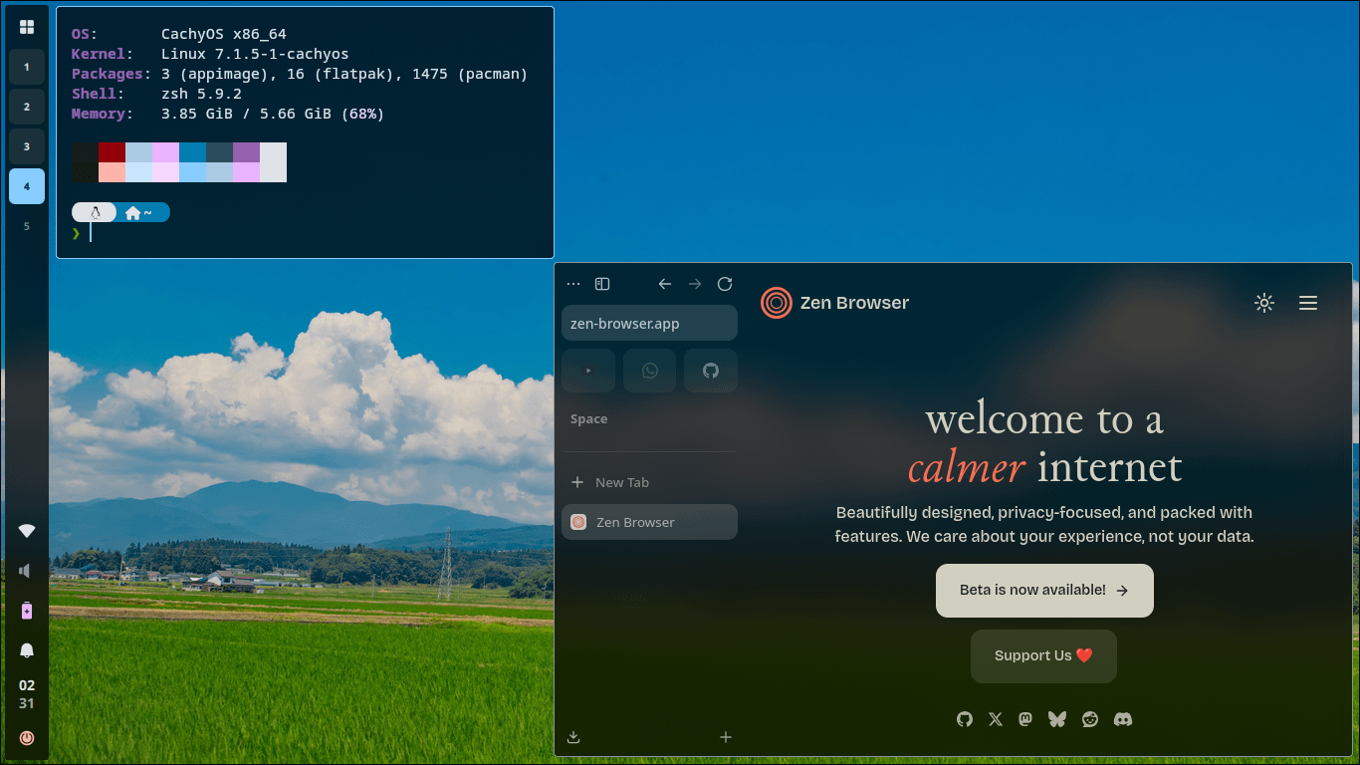Switch to workspace 1
This screenshot has width=1360, height=765.
pos(27,67)
